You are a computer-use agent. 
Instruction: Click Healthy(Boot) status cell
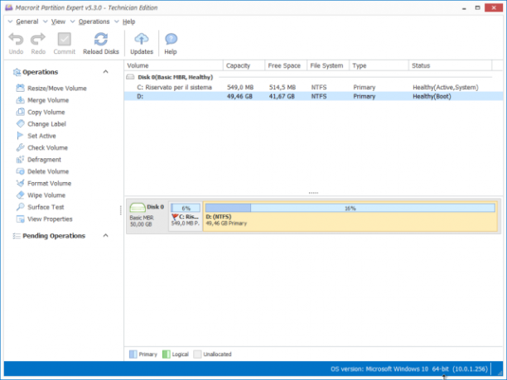[x=432, y=96]
